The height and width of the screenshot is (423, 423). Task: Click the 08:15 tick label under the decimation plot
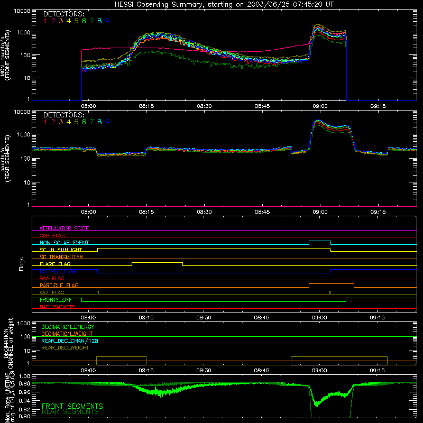[146, 371]
